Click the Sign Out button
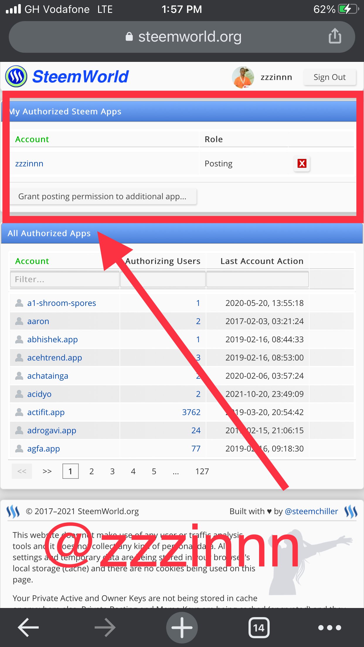The height and width of the screenshot is (647, 364). 329,77
